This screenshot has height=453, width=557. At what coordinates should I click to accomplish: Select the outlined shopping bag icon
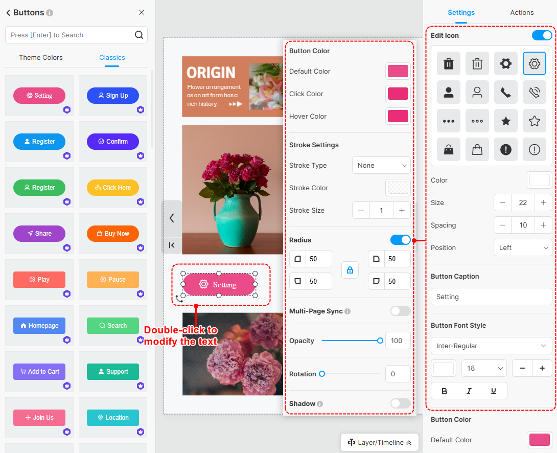tap(477, 150)
